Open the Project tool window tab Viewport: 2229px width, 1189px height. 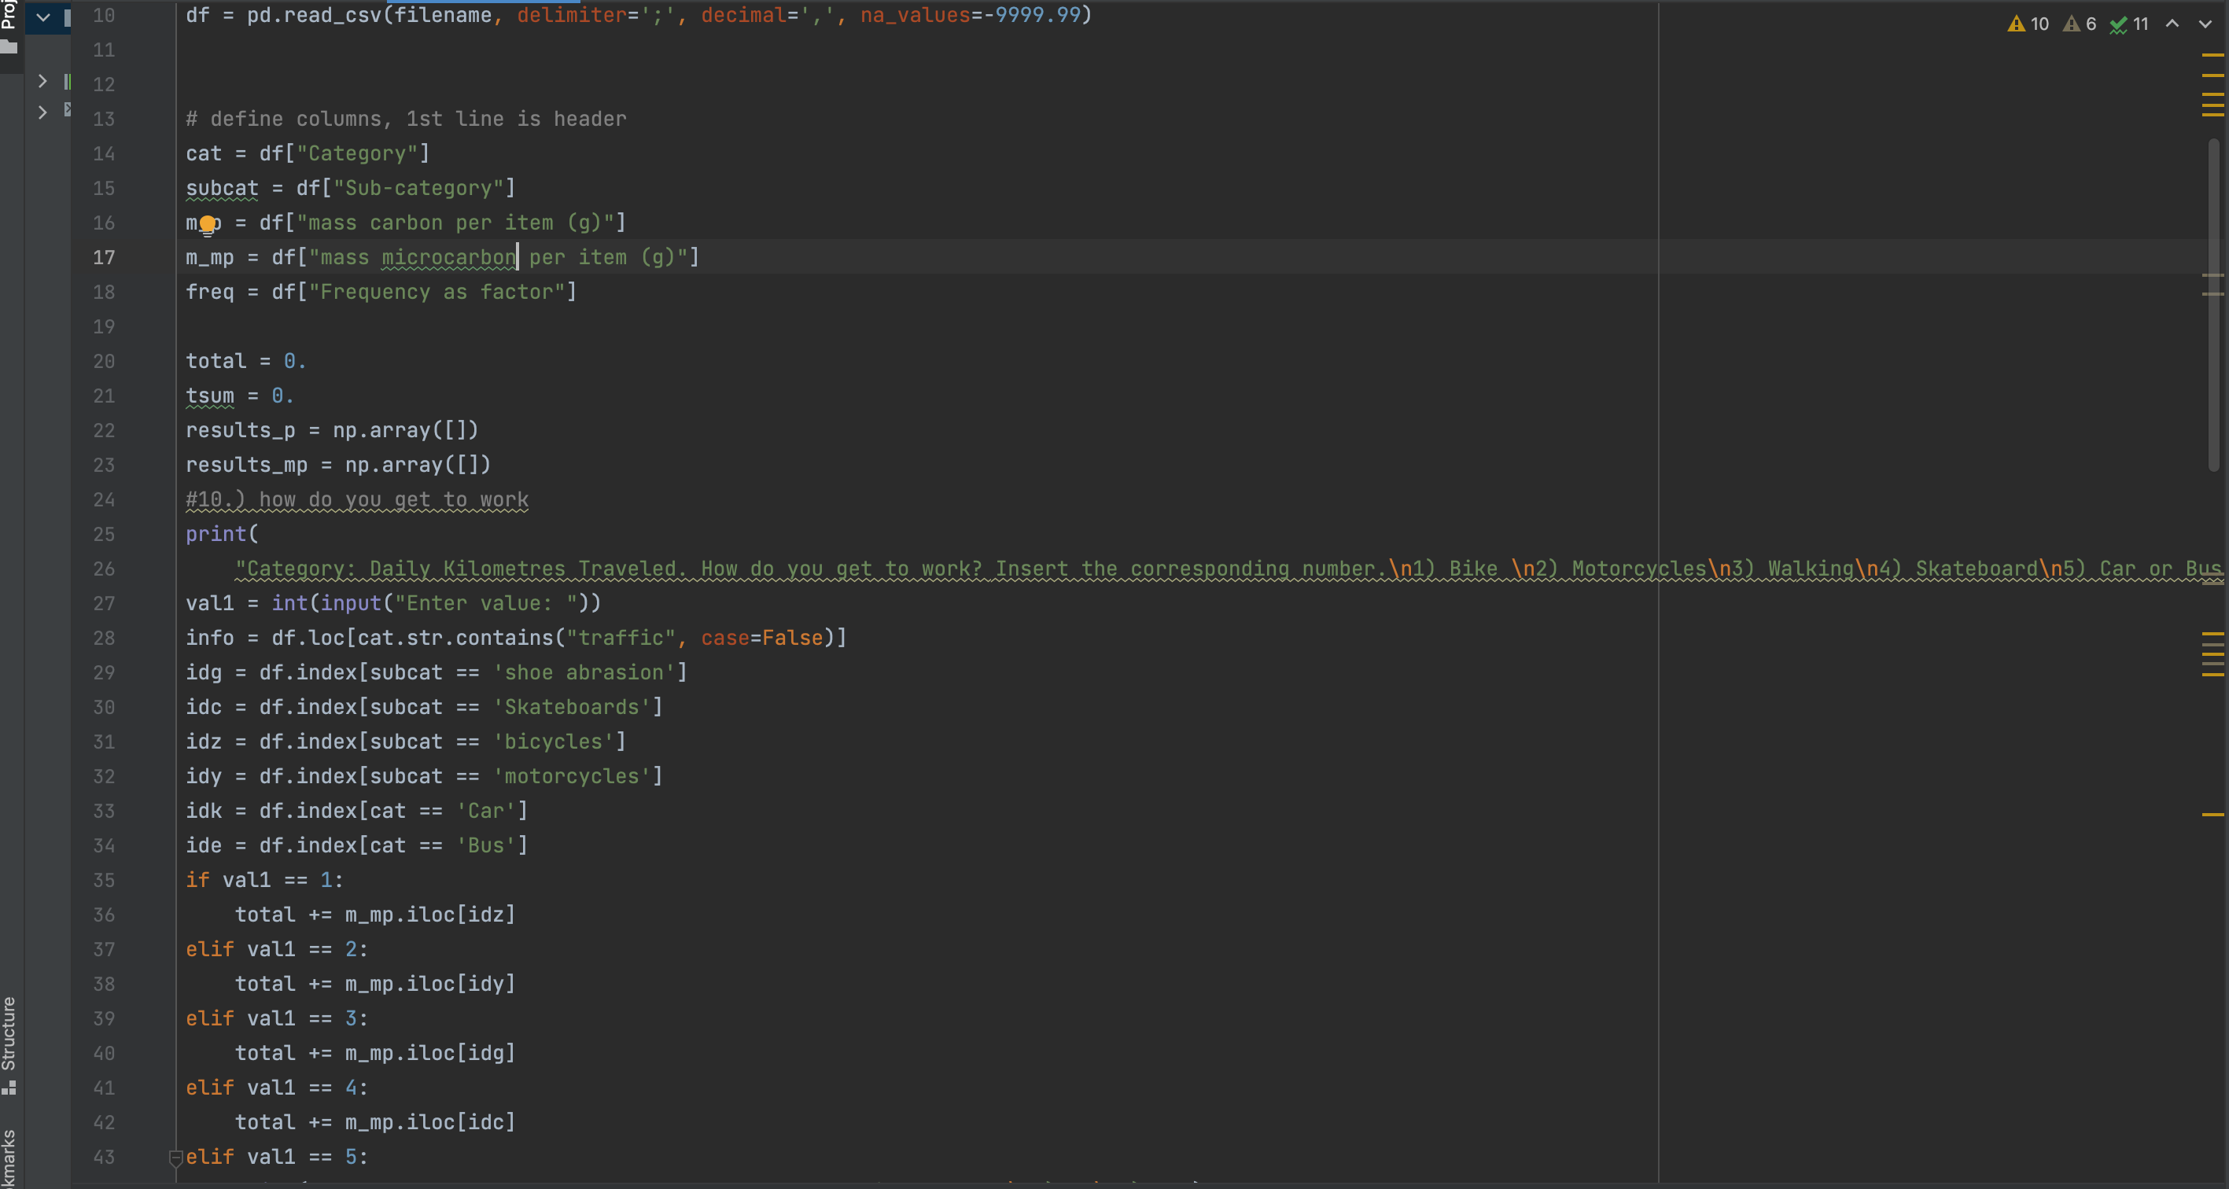tap(9, 12)
